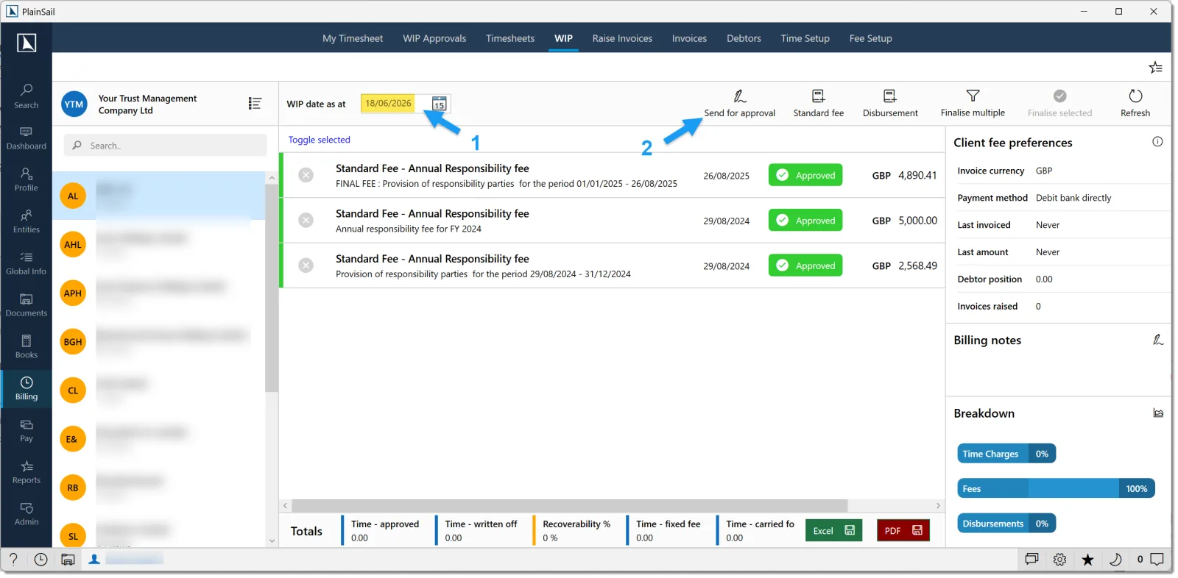Open the Dashboard sidebar item

click(x=27, y=138)
